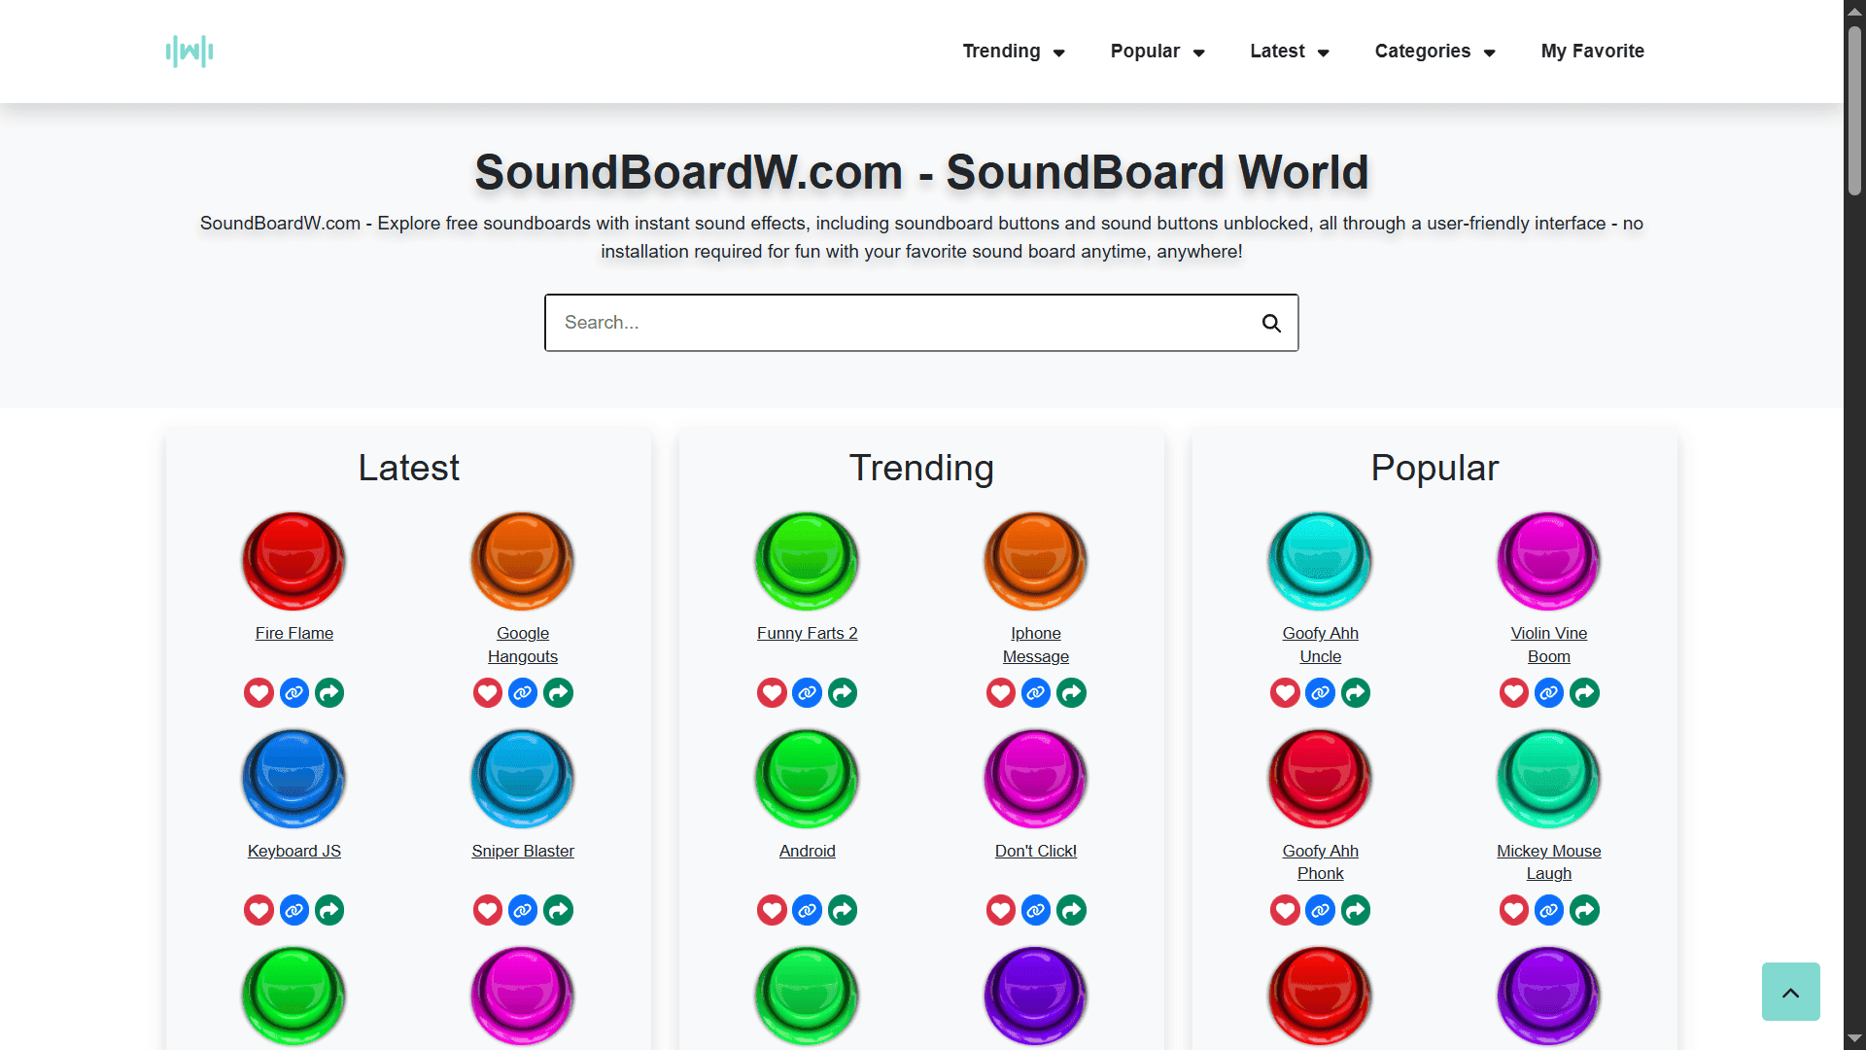This screenshot has height=1050, width=1866.
Task: Open the My Favorite page
Action: pyautogui.click(x=1592, y=51)
